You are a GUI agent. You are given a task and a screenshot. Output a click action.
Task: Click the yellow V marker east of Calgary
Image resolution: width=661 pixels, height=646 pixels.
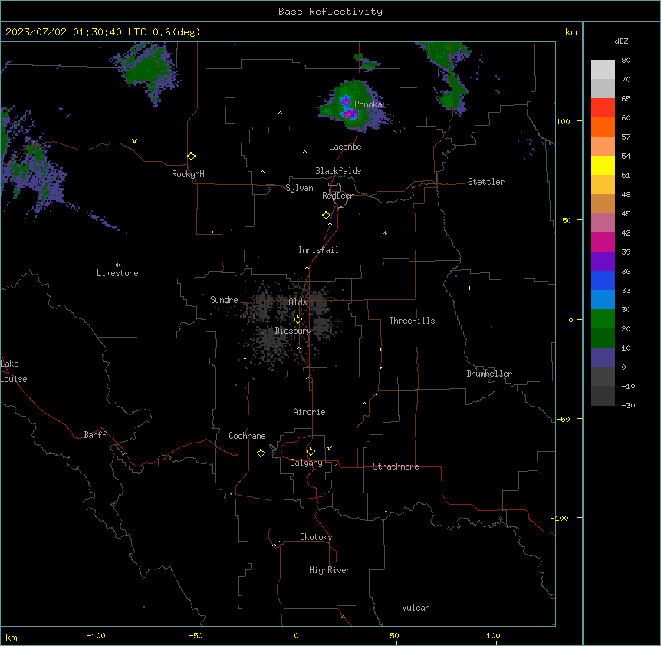point(329,448)
